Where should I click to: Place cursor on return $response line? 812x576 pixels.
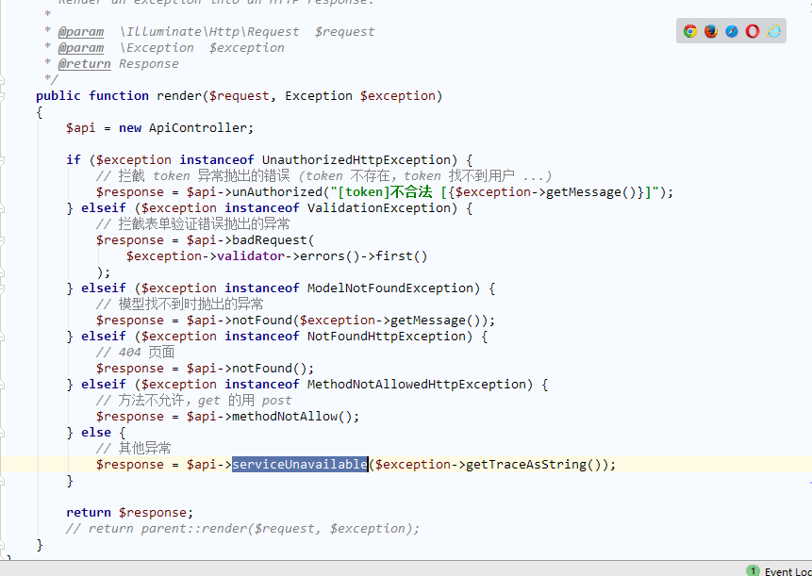point(129,512)
